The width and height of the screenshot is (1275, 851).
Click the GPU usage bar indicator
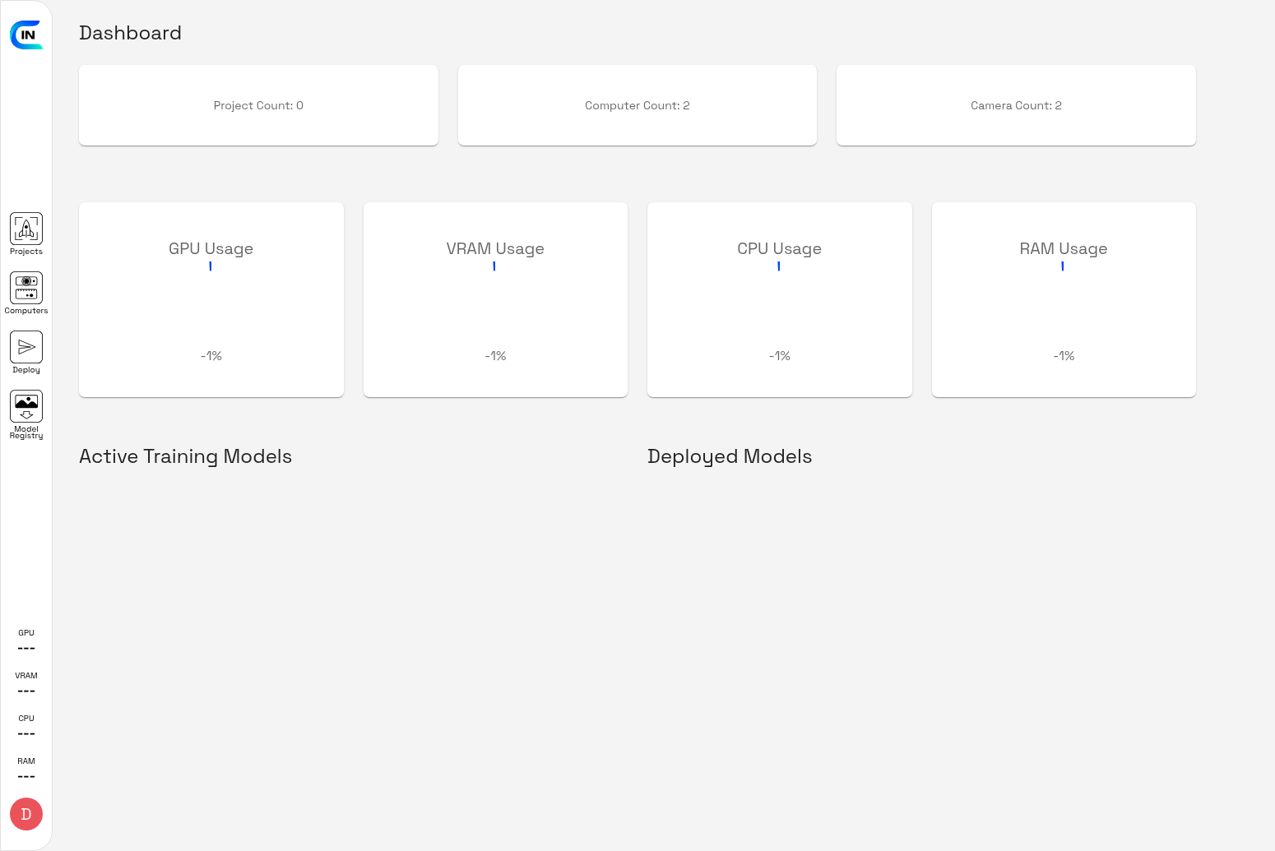coord(211,266)
